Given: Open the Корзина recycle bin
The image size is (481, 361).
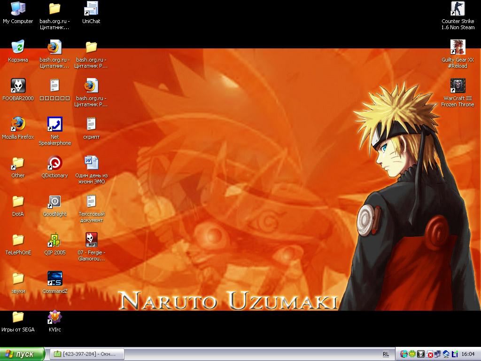Looking at the screenshot, I should 18,51.
